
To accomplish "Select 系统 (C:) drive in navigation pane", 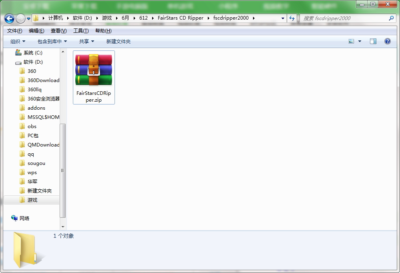I will pos(29,53).
